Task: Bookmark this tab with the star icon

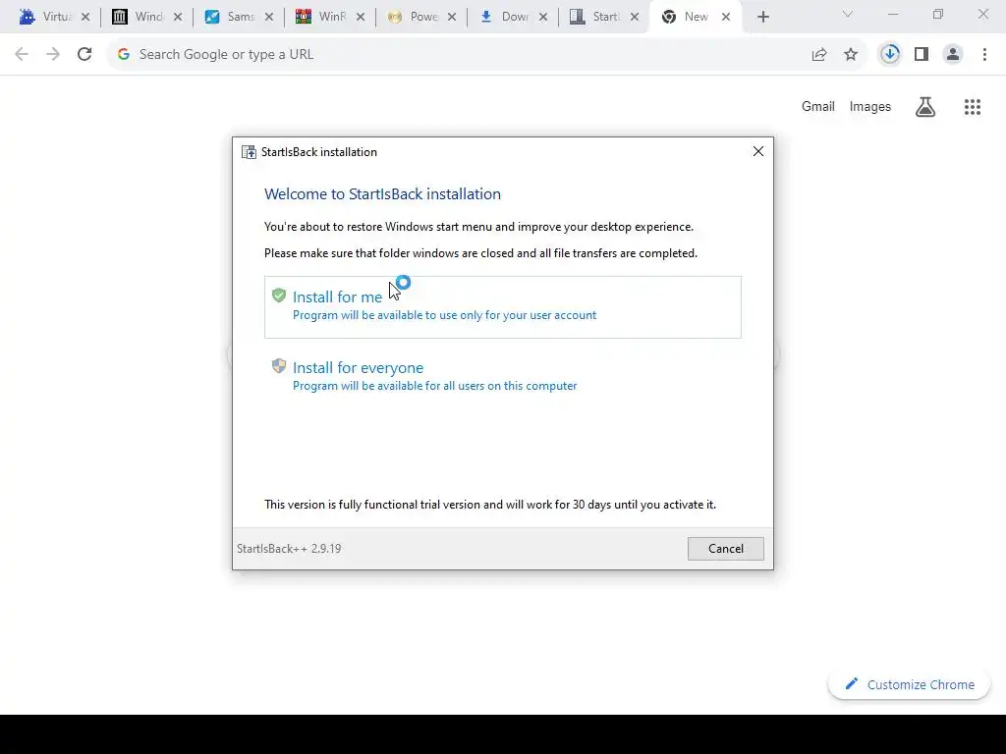Action: [851, 55]
